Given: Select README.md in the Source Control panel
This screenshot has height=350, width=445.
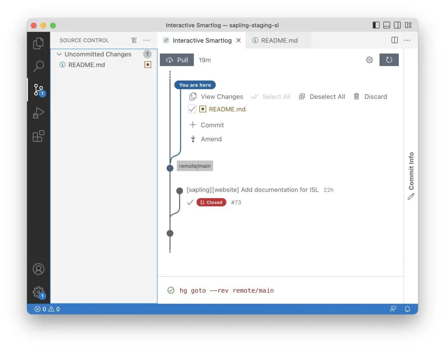Looking at the screenshot, I should click(87, 65).
